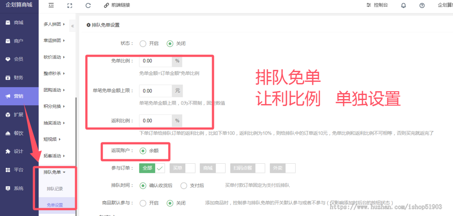Click the help question mark icon
The width and height of the screenshot is (453, 216).
tap(422, 5)
